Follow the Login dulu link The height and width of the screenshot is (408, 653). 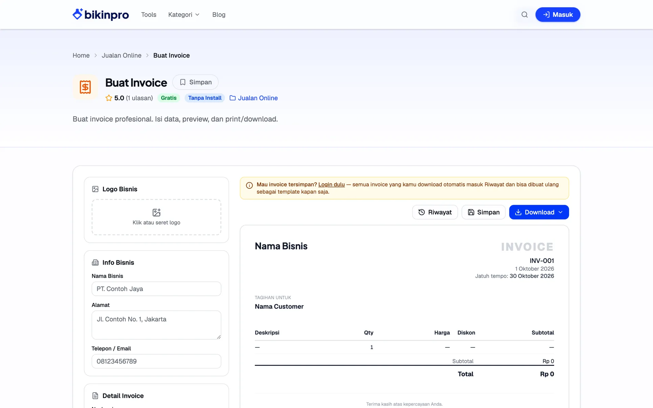331,184
